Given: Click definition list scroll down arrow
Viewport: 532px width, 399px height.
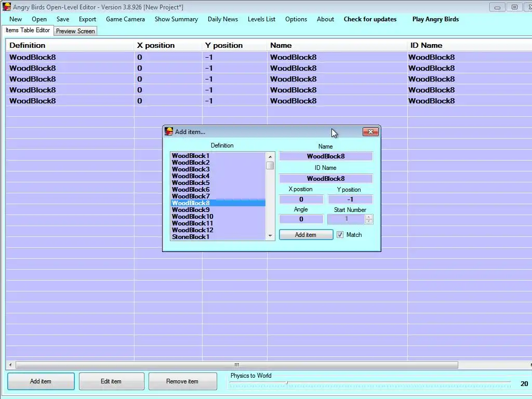Looking at the screenshot, I should [x=270, y=235].
